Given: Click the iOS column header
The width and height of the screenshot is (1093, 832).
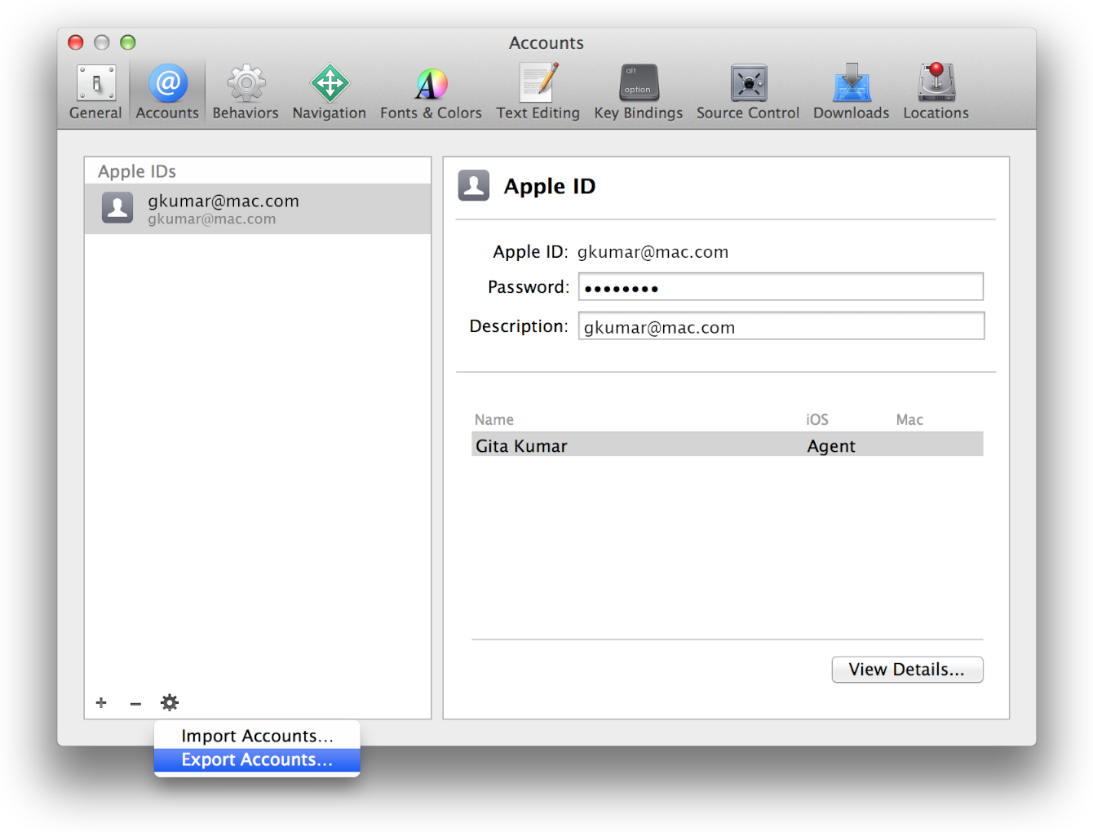Looking at the screenshot, I should coord(817,419).
